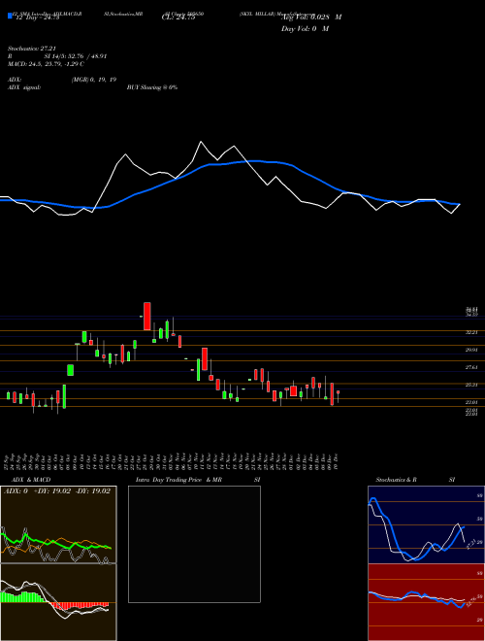Click the 29.91 price axis label
The width and height of the screenshot is (485, 641).
click(x=471, y=350)
